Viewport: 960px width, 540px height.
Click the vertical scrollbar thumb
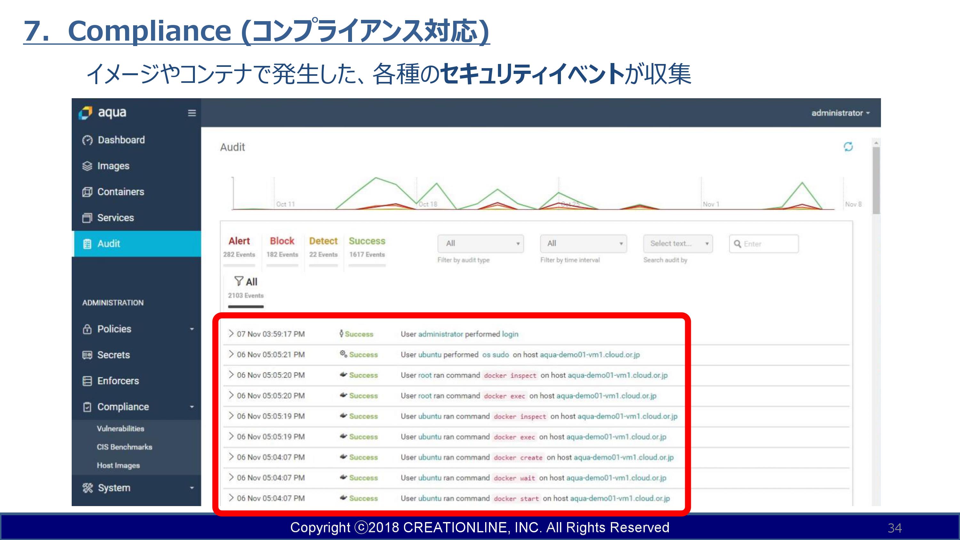[x=876, y=181]
